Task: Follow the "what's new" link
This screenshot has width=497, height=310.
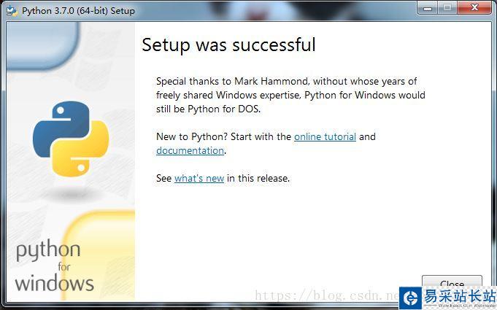Action: pos(199,178)
